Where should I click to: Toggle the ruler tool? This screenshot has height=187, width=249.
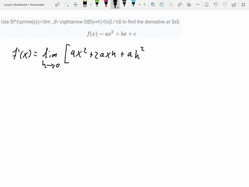(x=180, y=5)
